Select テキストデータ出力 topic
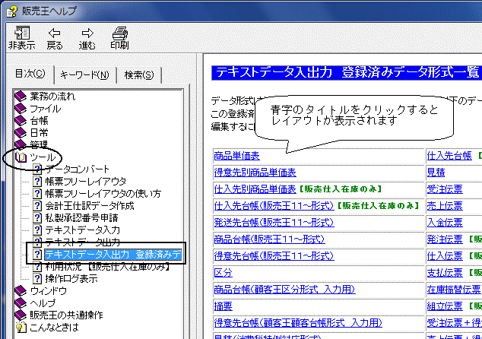Viewport: 482px width, 339px height. (83, 242)
